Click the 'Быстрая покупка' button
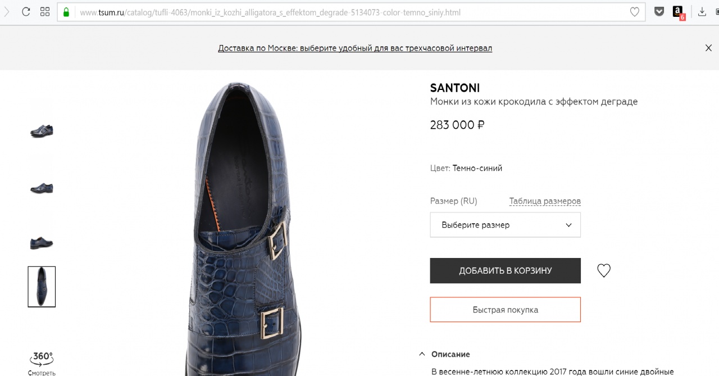This screenshot has height=376, width=719. [505, 310]
